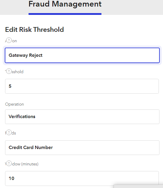Click the help icon beside Window (minutes)
The width and height of the screenshot is (163, 188).
pos(9,163)
